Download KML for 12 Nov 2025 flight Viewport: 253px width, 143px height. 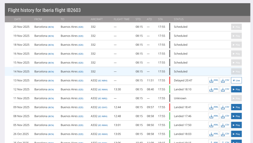(214, 89)
